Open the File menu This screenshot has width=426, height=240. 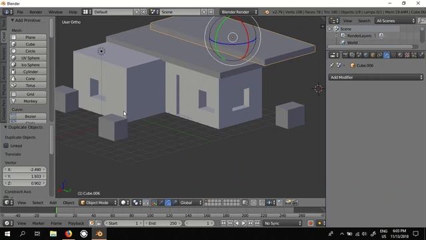click(20, 12)
